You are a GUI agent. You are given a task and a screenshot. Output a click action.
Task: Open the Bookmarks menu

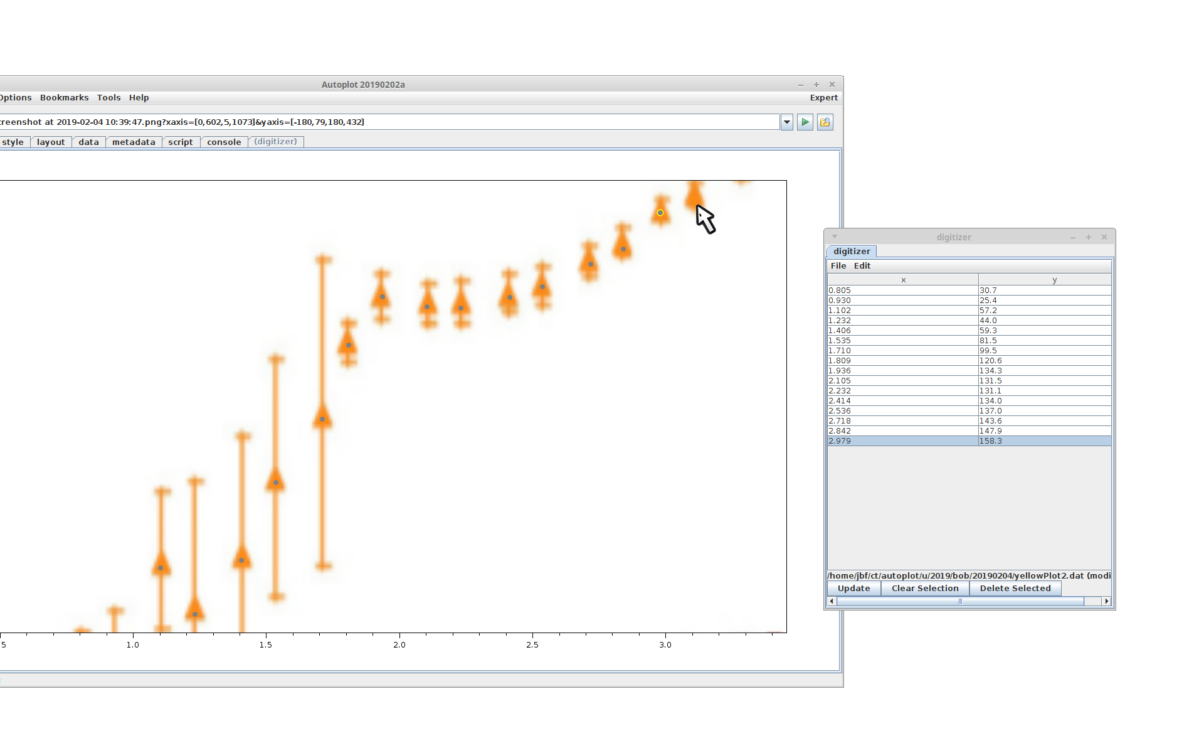64,98
